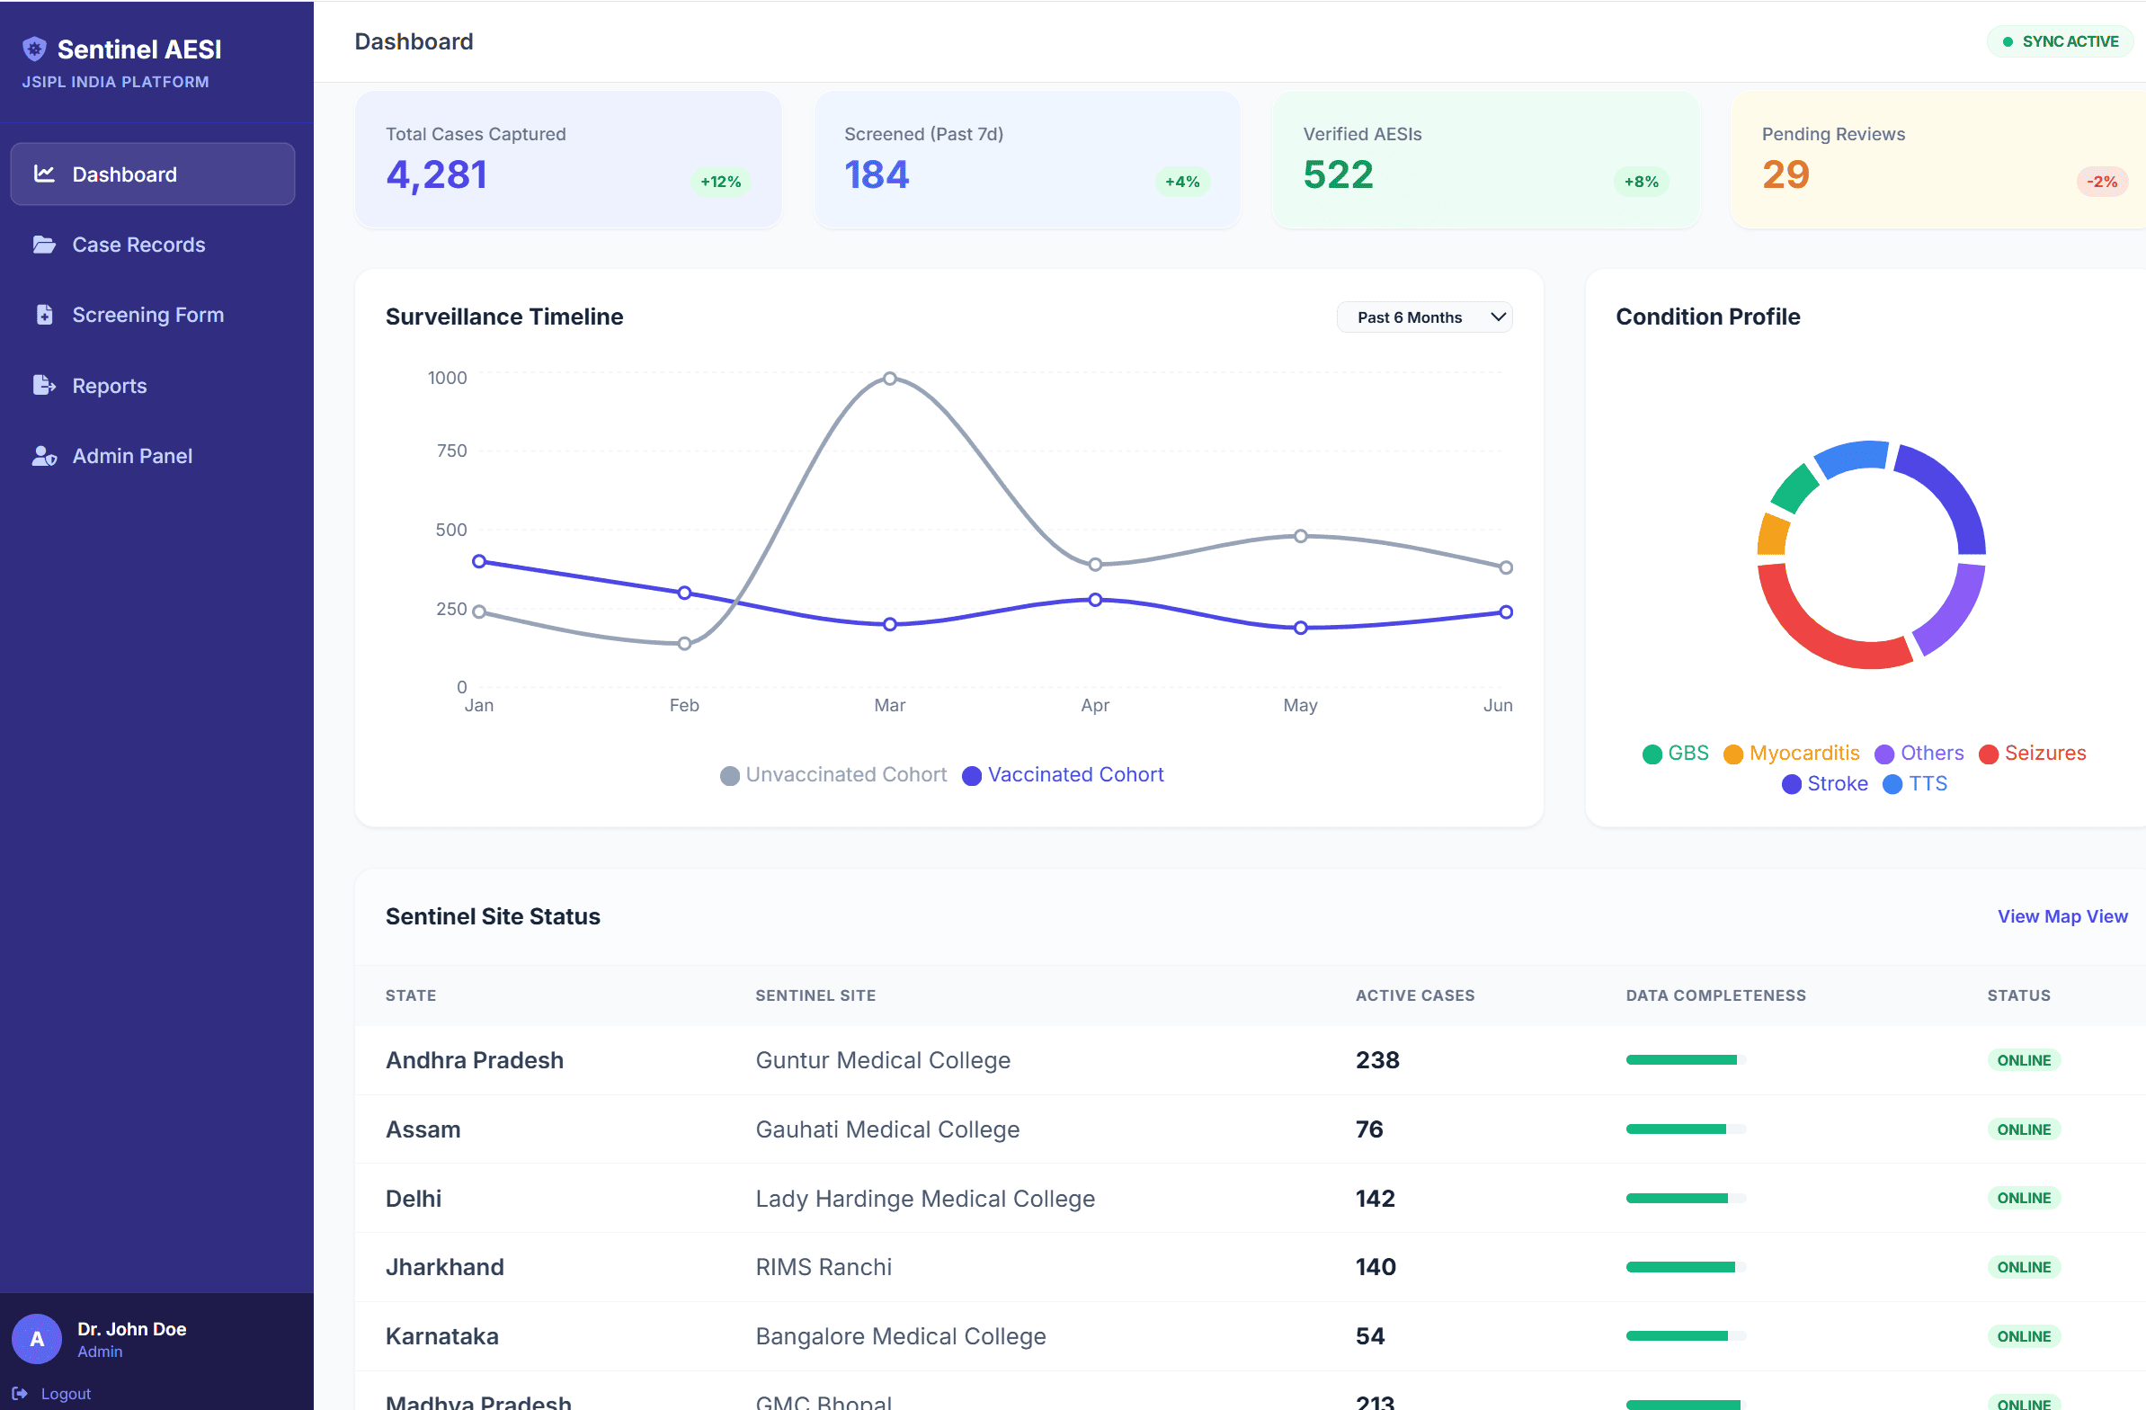Click the user avatar circle 'A'
This screenshot has width=2146, height=1410.
coord(37,1339)
